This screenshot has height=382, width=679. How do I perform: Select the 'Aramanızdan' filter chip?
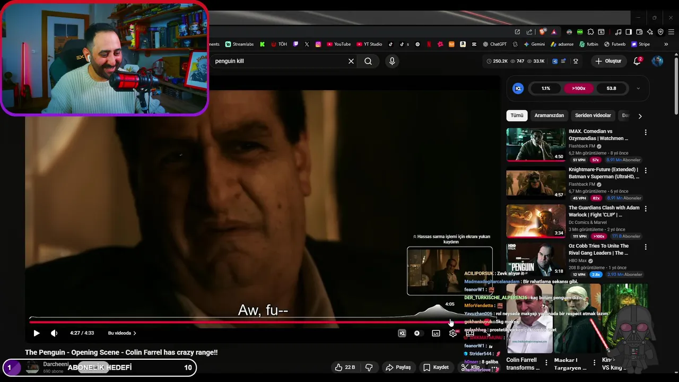coord(549,116)
